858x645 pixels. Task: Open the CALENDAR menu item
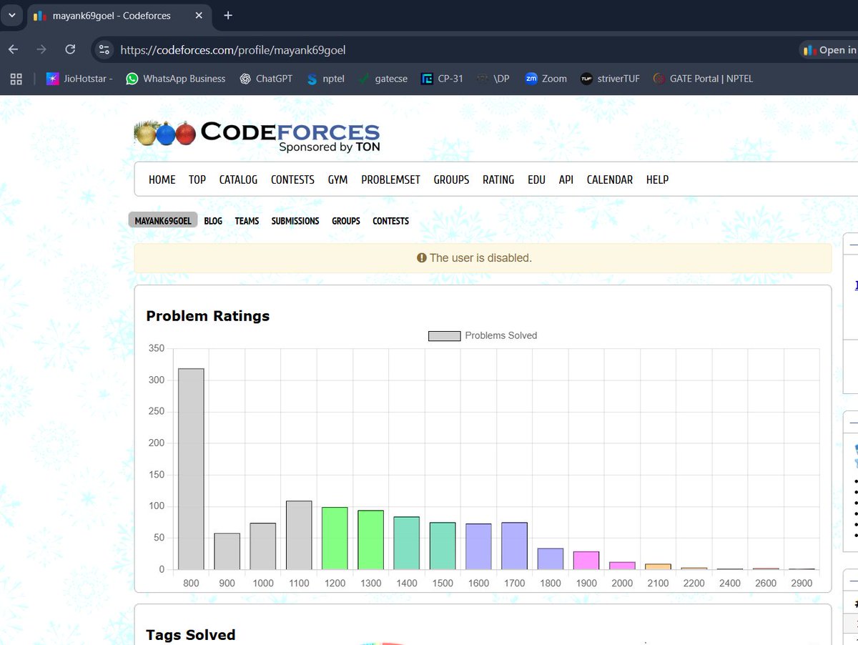[x=610, y=179]
